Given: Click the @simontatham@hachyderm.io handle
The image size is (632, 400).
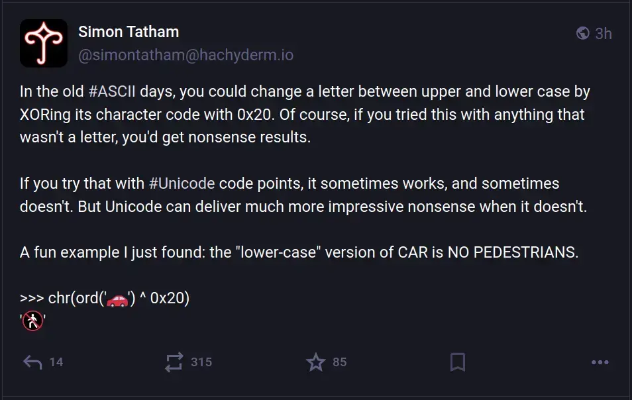Looking at the screenshot, I should pyautogui.click(x=185, y=55).
